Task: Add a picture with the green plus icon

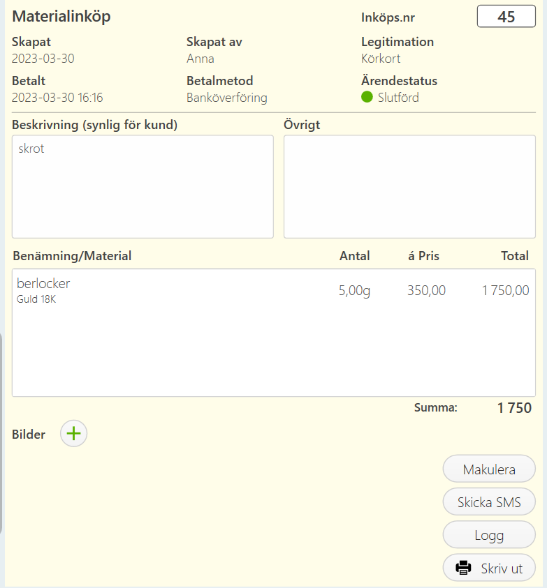Action: coord(73,433)
